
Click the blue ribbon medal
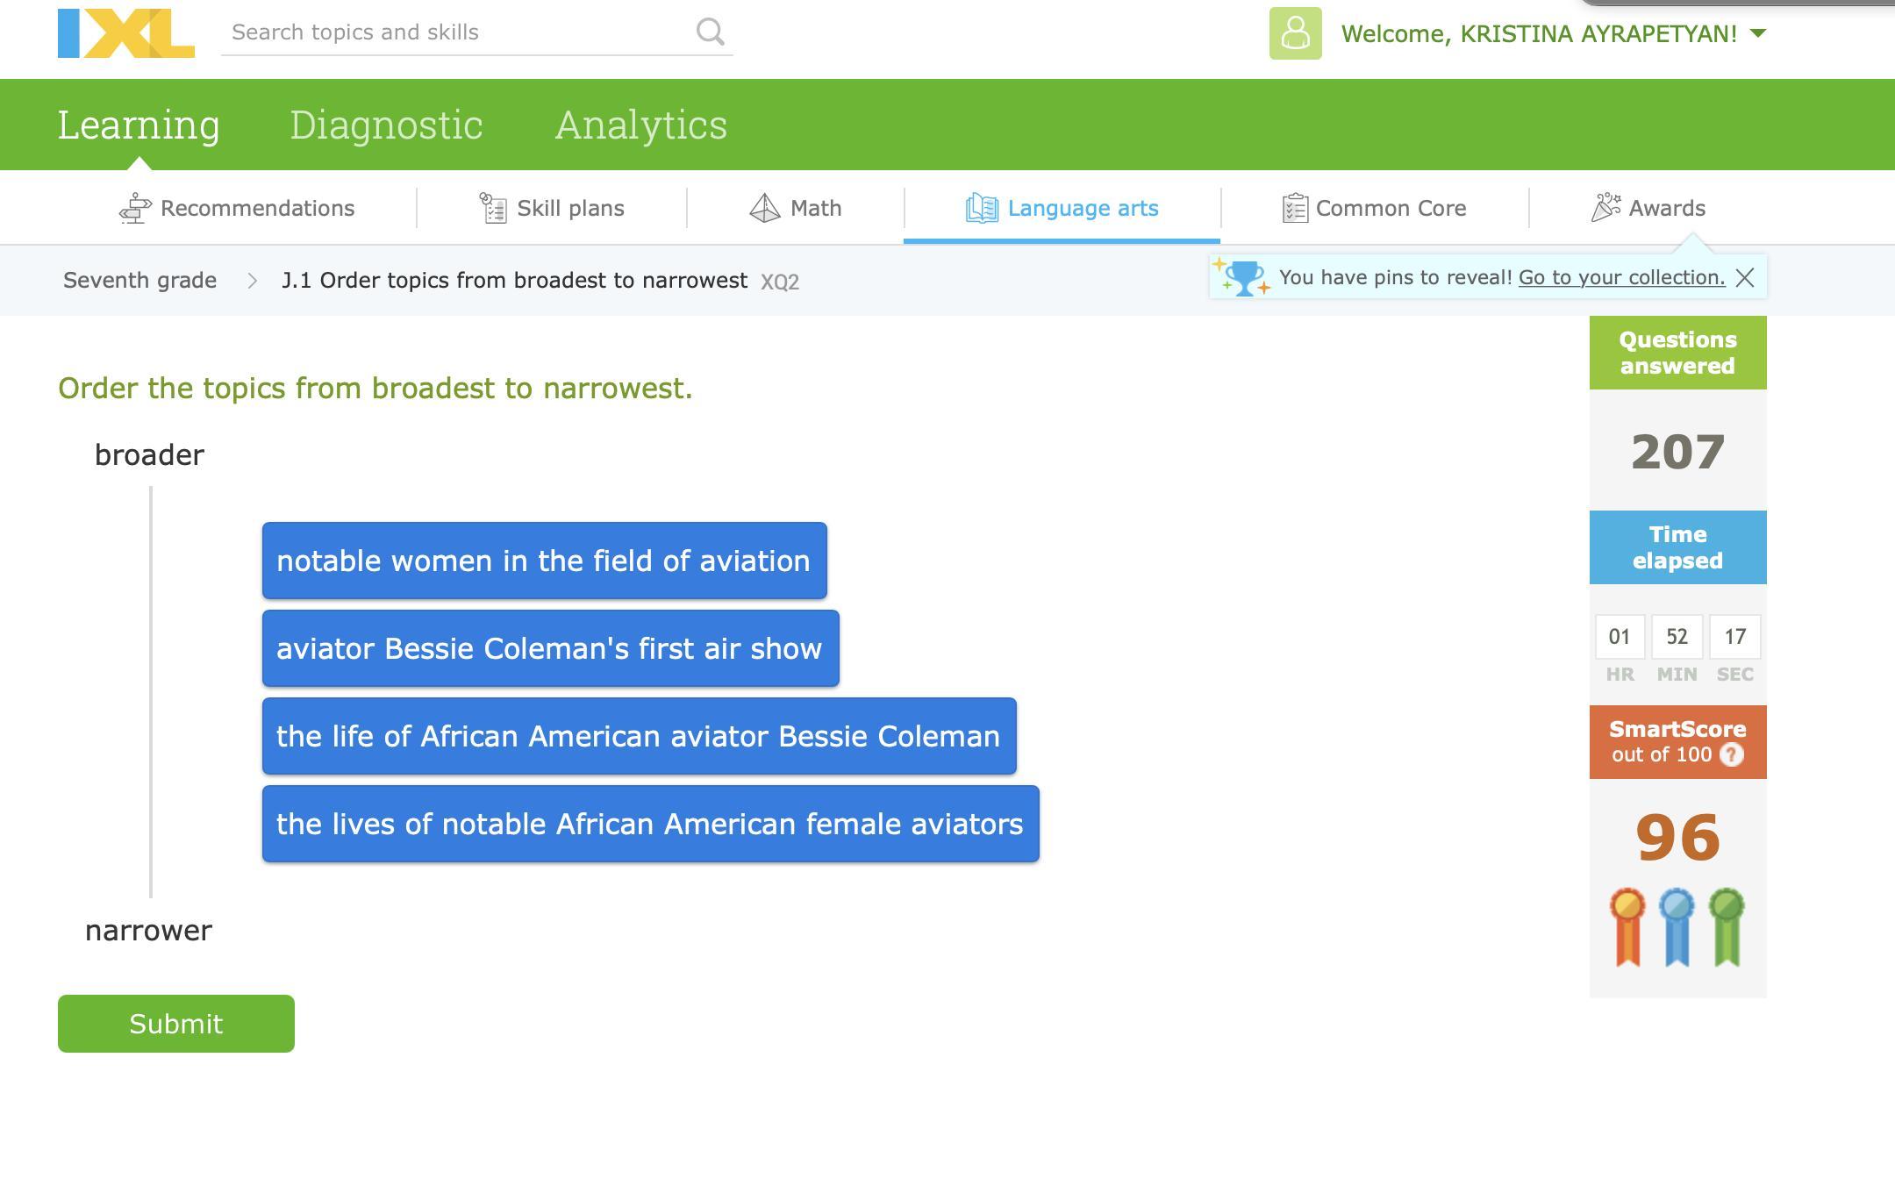tap(1677, 926)
